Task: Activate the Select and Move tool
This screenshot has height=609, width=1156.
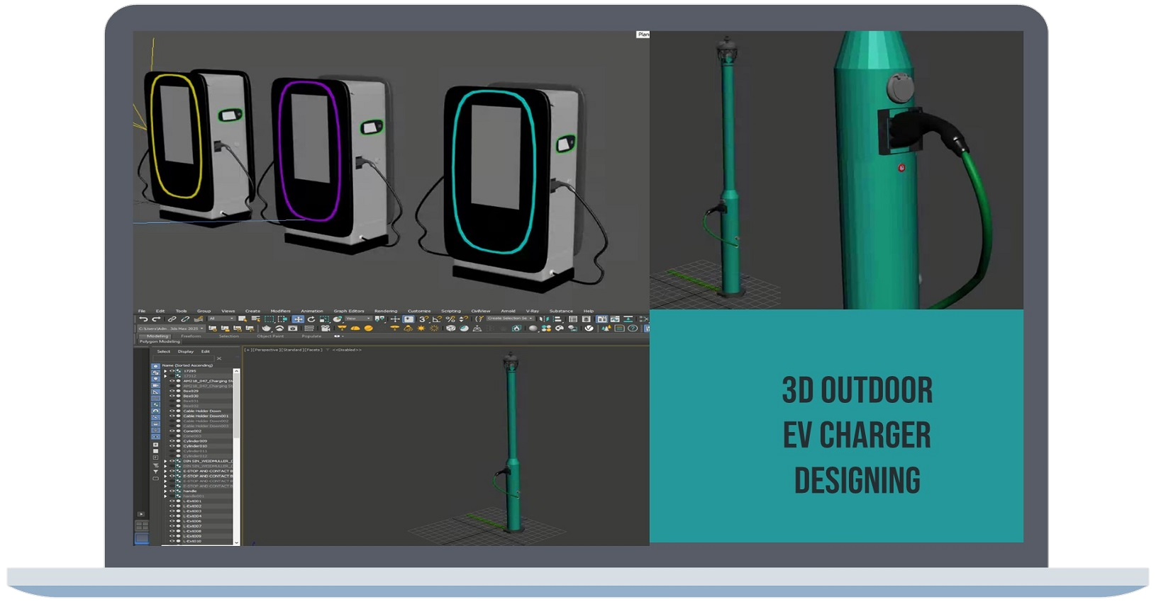Action: (x=298, y=319)
